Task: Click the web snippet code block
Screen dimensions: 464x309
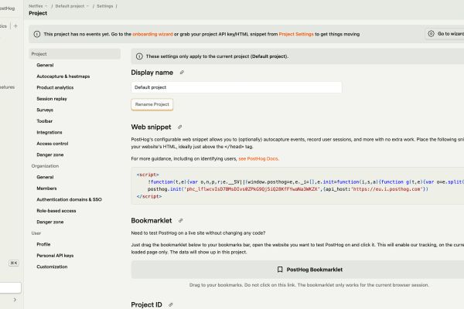Action: (298, 185)
